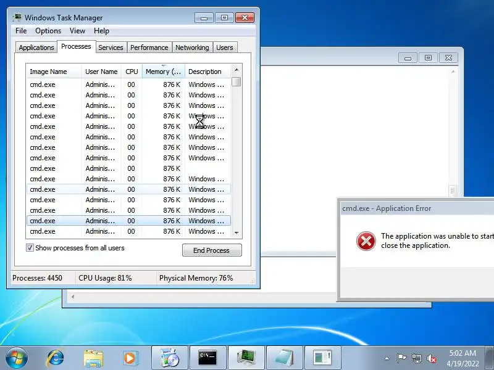Sort by the Memory column header
The height and width of the screenshot is (370, 494).
coord(164,72)
